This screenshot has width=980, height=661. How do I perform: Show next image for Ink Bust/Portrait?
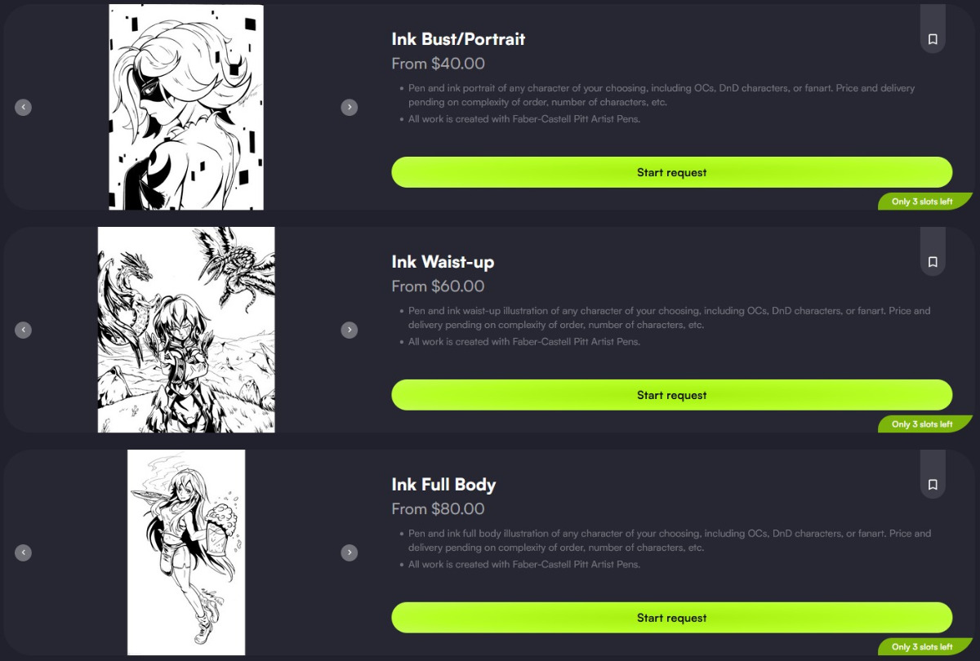pos(350,107)
